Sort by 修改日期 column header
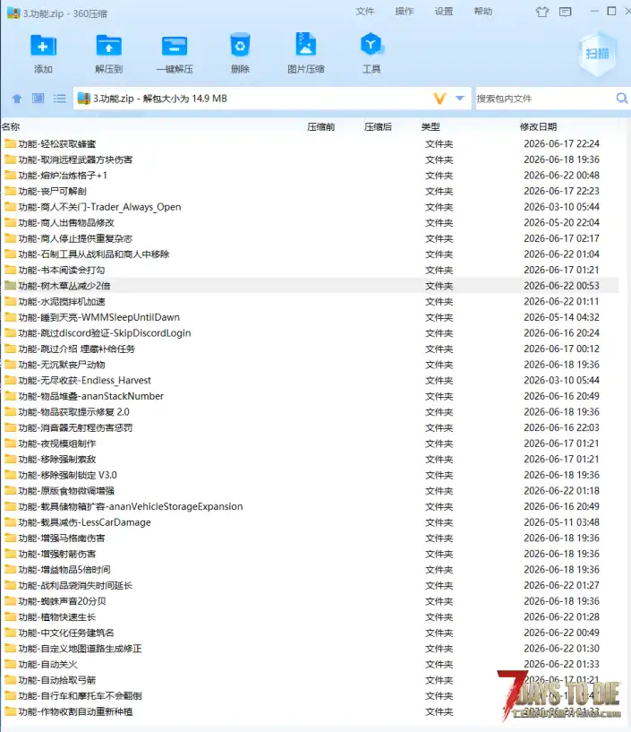Image resolution: width=631 pixels, height=732 pixels. (538, 126)
